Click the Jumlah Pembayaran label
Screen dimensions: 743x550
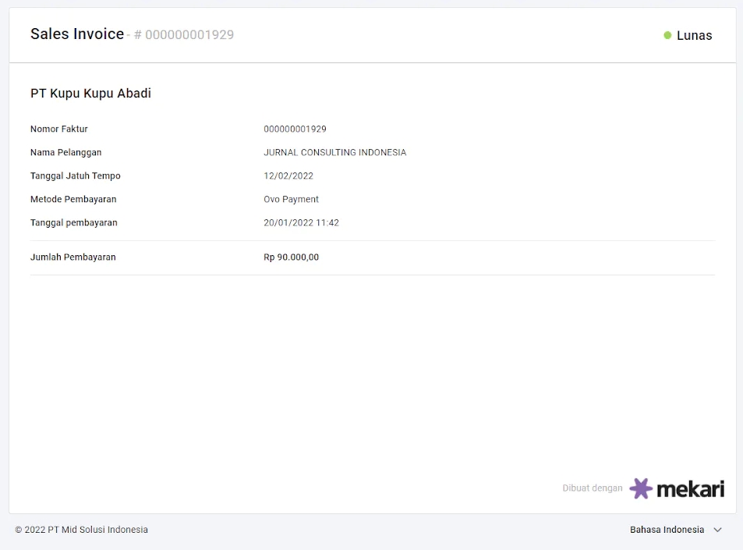point(73,257)
